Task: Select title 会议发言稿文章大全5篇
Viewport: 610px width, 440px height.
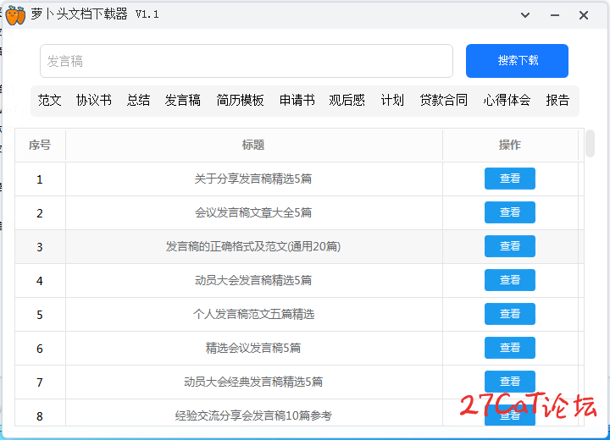Action: coord(253,212)
